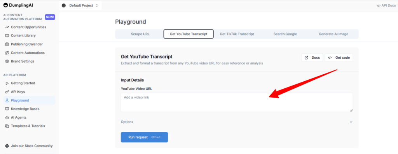Click the Get code brackets icon
This screenshot has width=398, height=154.
[330, 58]
